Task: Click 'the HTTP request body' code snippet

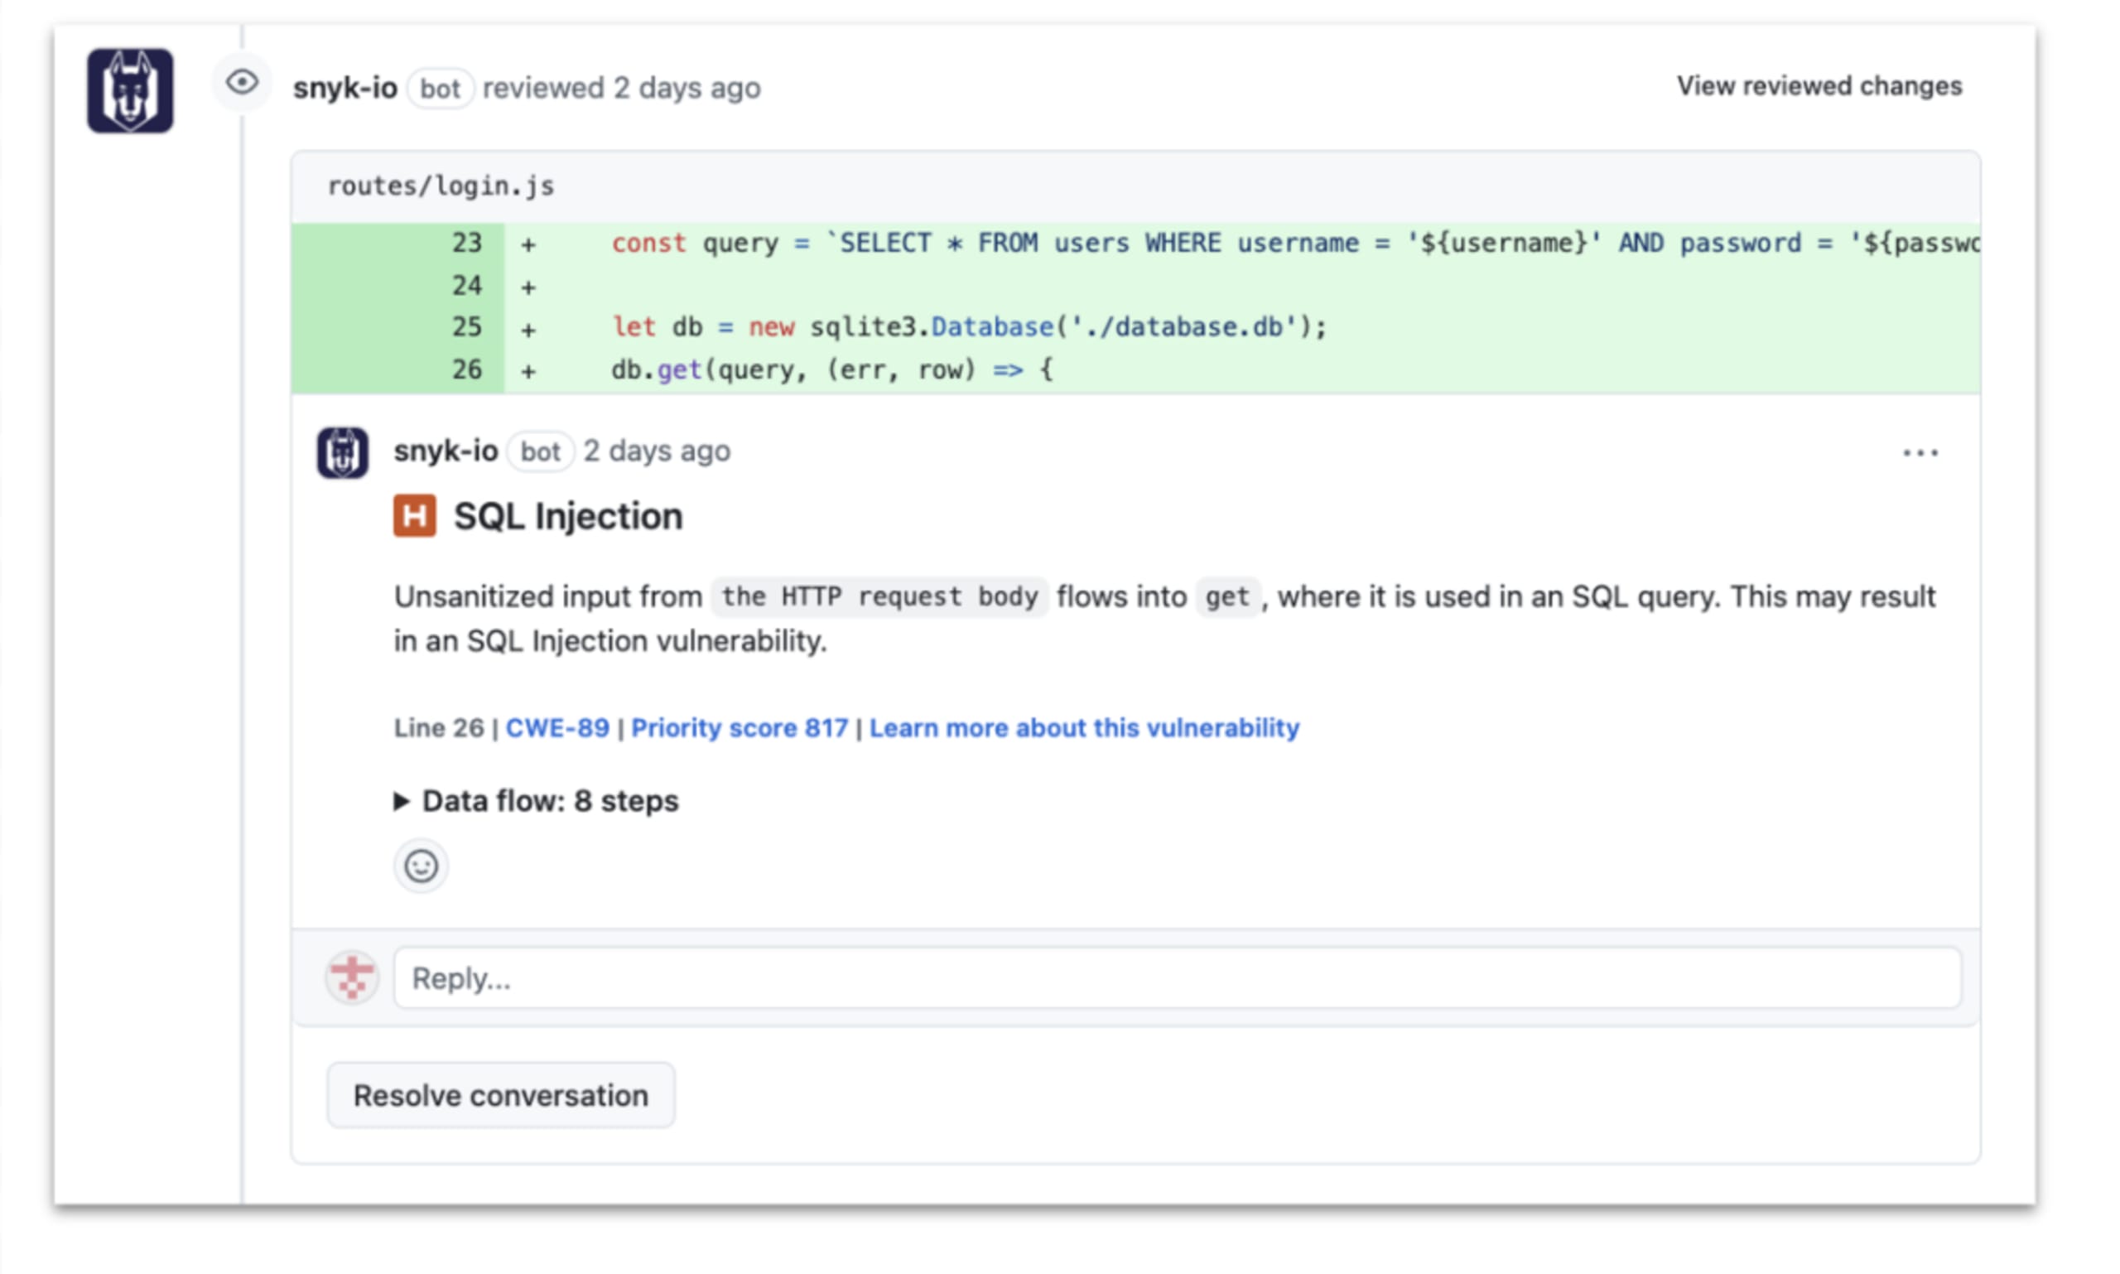Action: point(879,596)
